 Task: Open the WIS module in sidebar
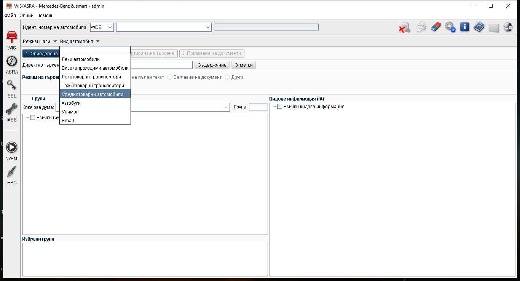point(12,40)
